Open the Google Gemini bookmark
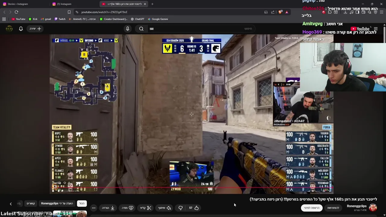This screenshot has height=217, width=386. pos(158,19)
